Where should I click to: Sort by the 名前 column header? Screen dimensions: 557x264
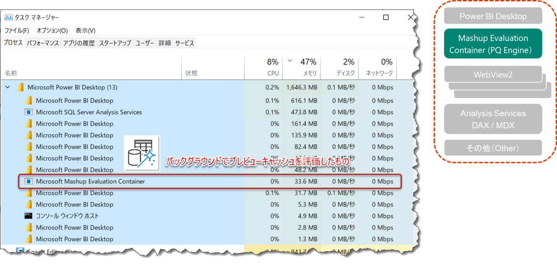pyautogui.click(x=11, y=73)
